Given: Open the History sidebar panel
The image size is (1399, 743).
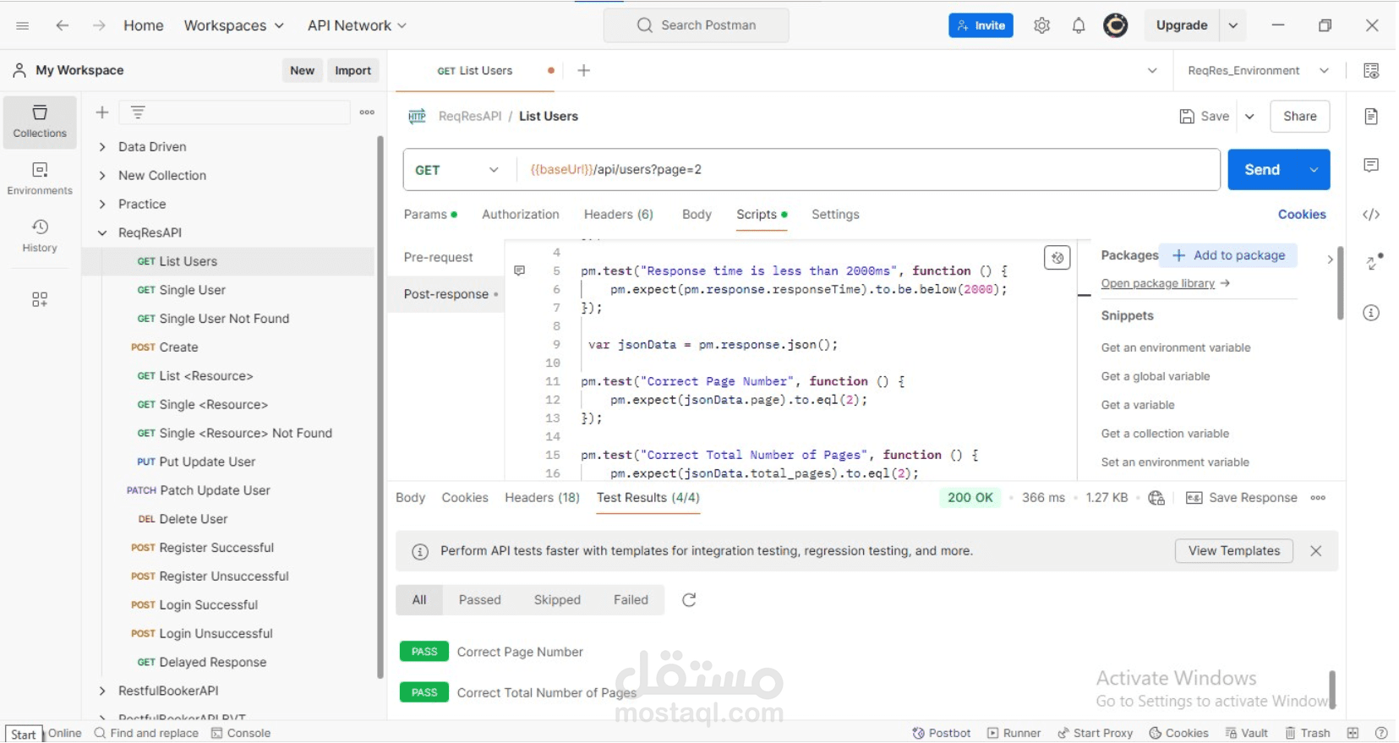Looking at the screenshot, I should [x=40, y=236].
